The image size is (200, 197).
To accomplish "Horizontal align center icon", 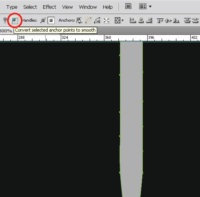I will coord(141,20).
